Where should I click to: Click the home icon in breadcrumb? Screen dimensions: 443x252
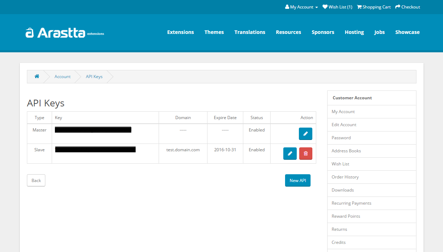point(37,76)
